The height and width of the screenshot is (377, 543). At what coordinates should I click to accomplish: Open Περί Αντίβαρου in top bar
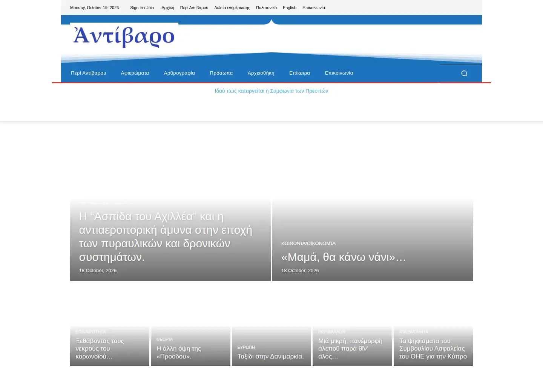[x=194, y=8]
